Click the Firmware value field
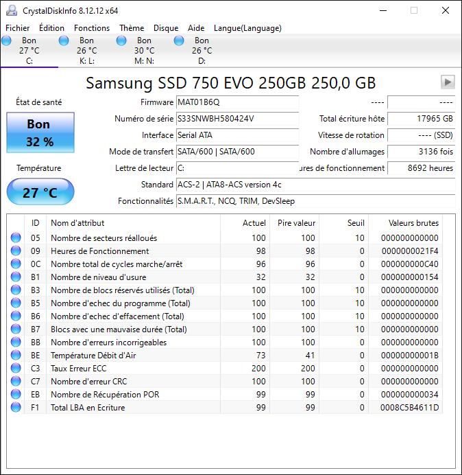 tap(237, 102)
